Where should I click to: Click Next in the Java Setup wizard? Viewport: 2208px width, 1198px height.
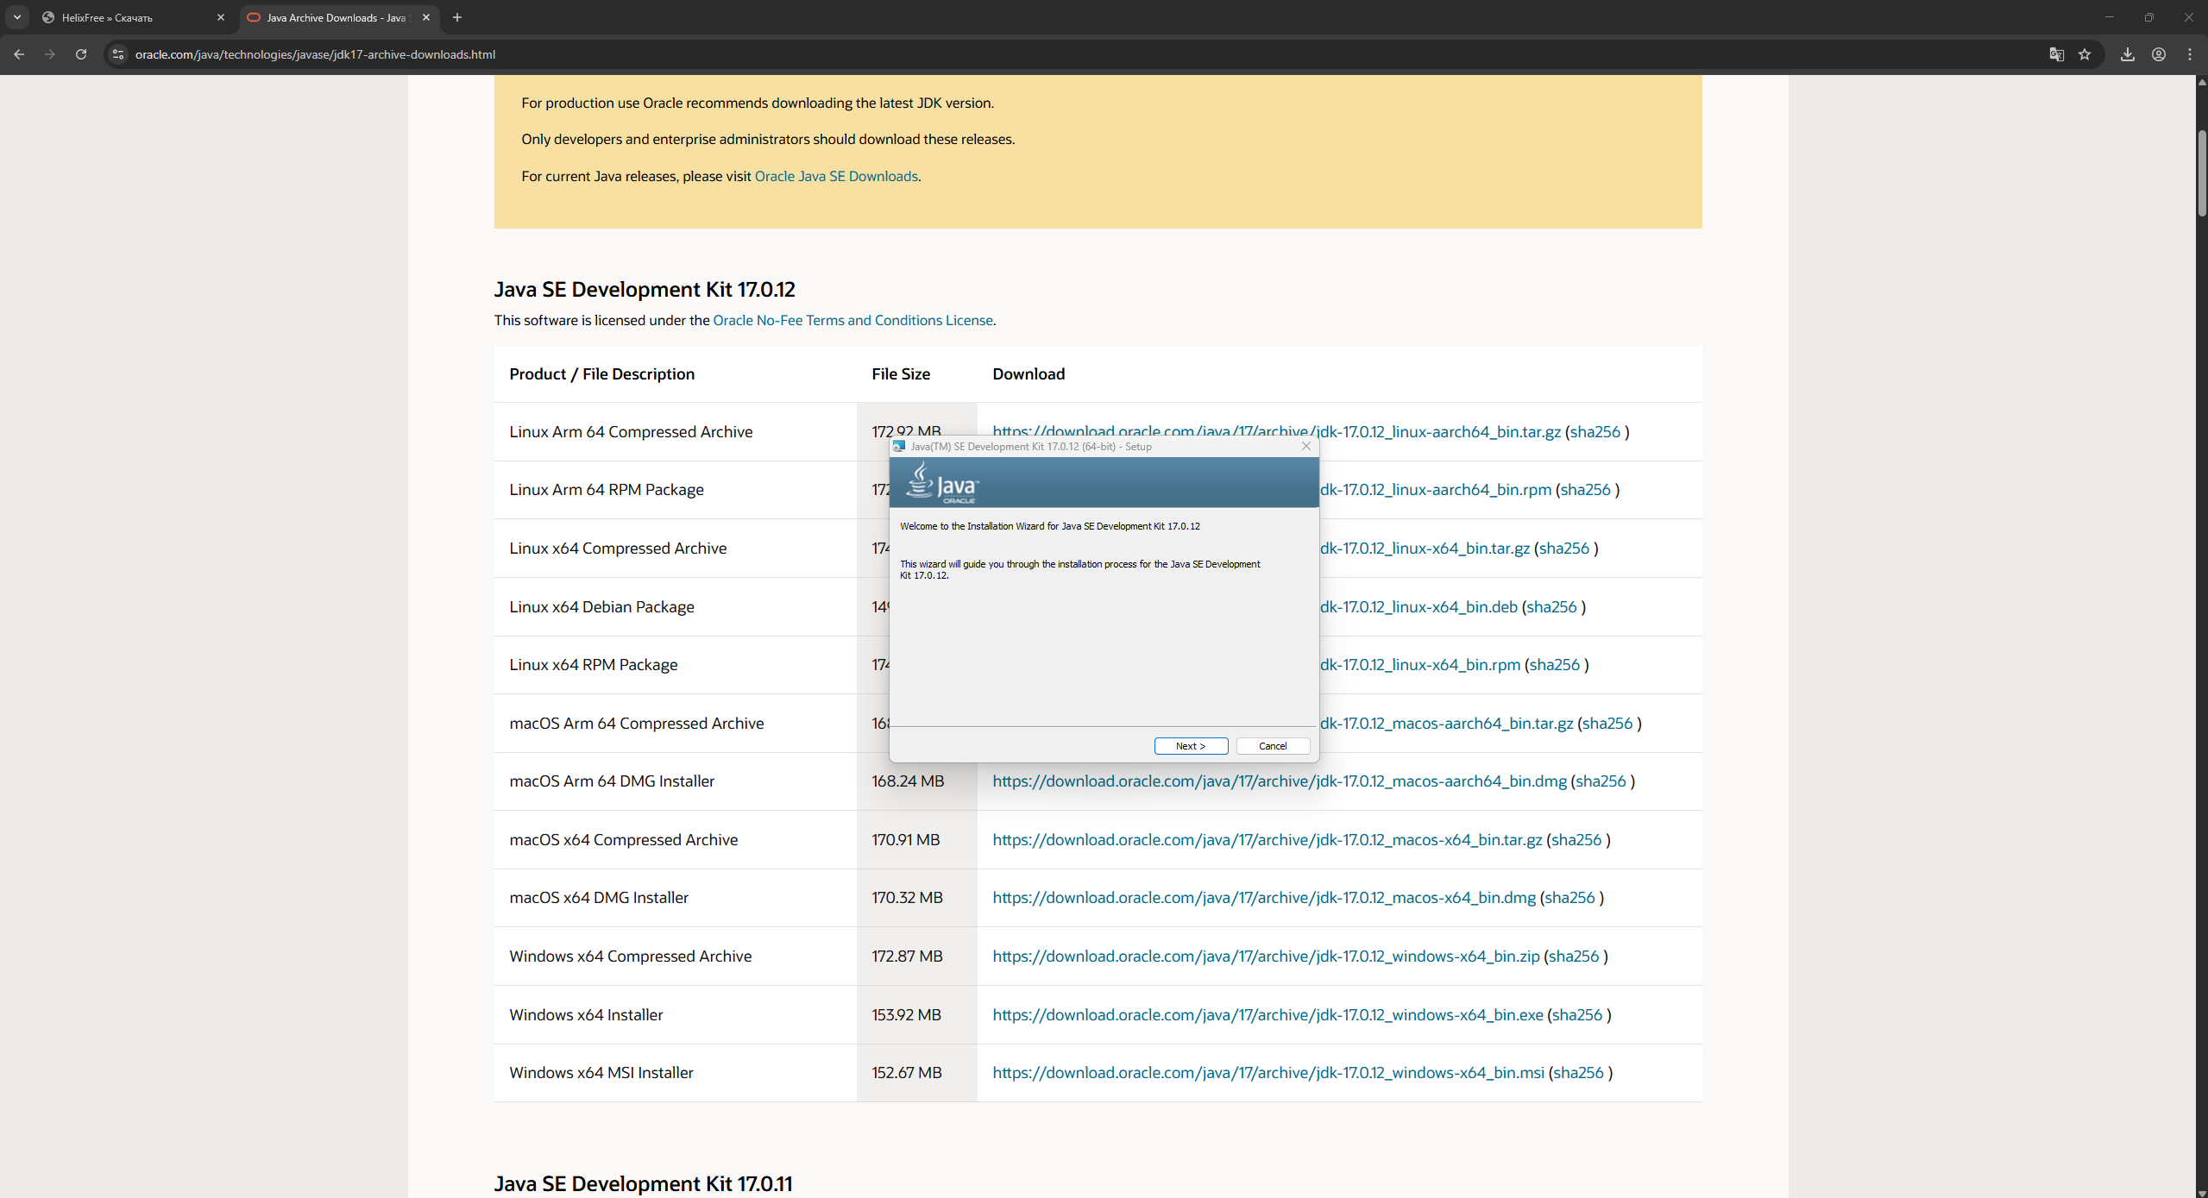click(x=1191, y=746)
